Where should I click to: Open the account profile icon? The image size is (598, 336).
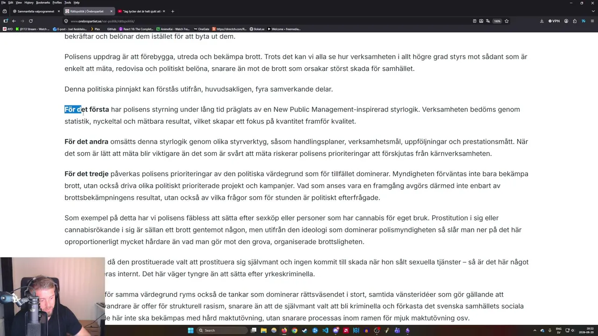point(566,21)
